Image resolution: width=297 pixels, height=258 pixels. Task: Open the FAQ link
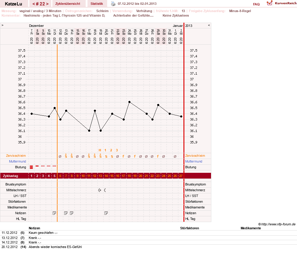click(256, 4)
